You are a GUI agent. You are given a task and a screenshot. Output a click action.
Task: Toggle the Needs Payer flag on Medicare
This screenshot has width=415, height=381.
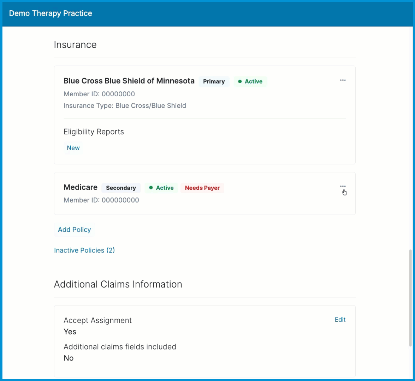tap(202, 188)
